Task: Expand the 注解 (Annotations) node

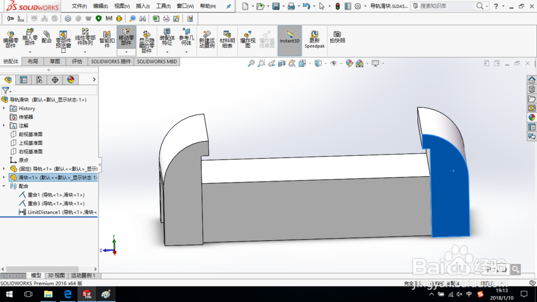Action: 4,125
